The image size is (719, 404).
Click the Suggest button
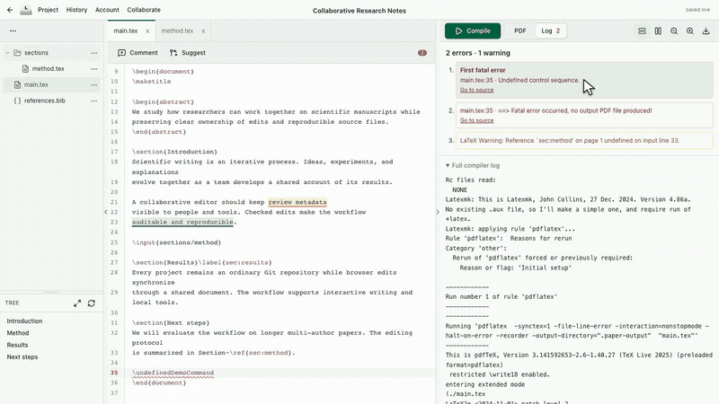click(188, 53)
